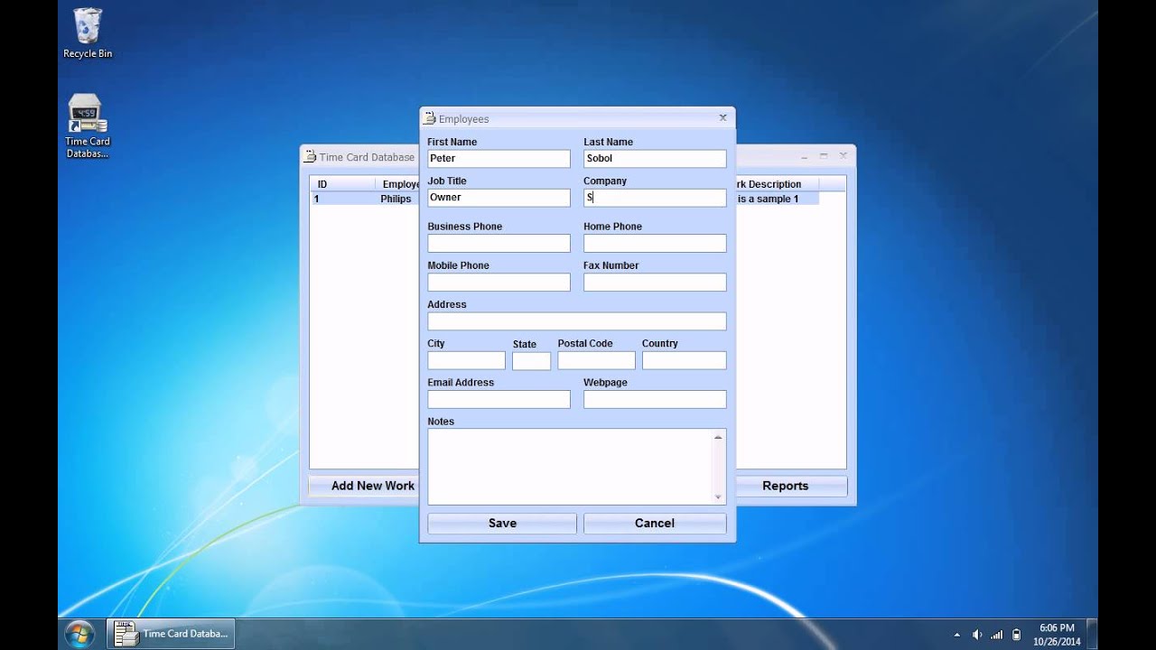Click the State field
The image size is (1156, 650).
coord(531,360)
